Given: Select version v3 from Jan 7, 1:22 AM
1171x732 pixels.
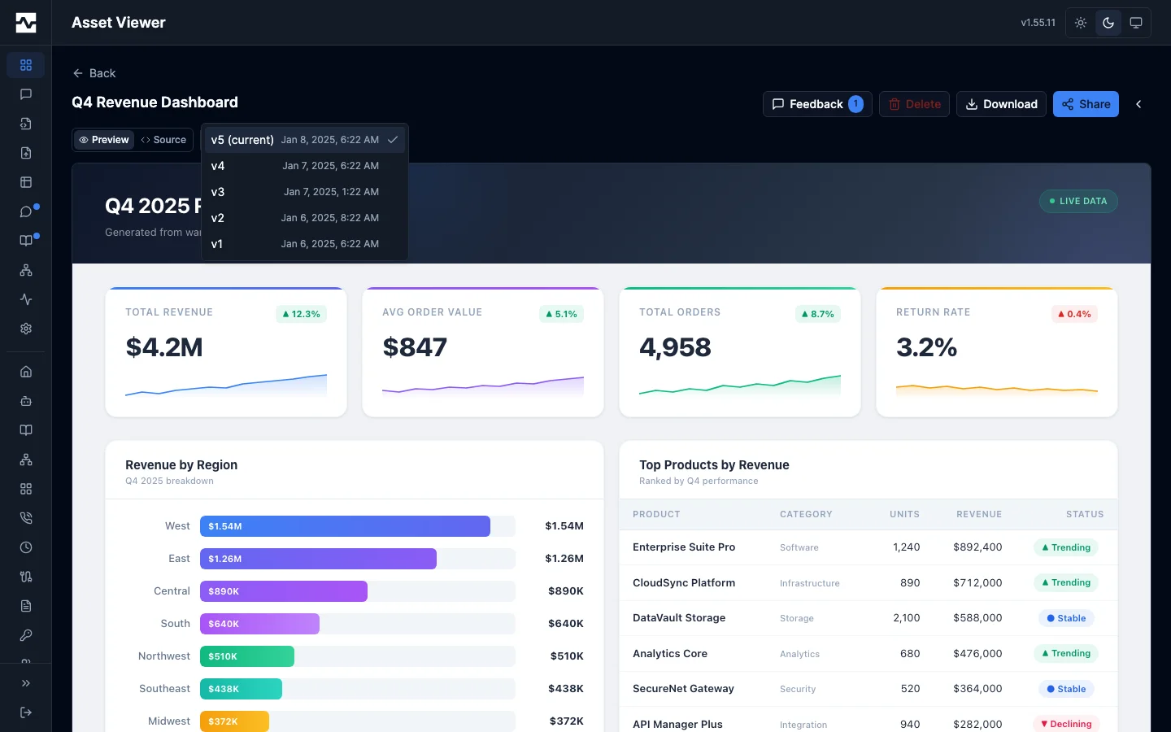Looking at the screenshot, I should pos(304,192).
